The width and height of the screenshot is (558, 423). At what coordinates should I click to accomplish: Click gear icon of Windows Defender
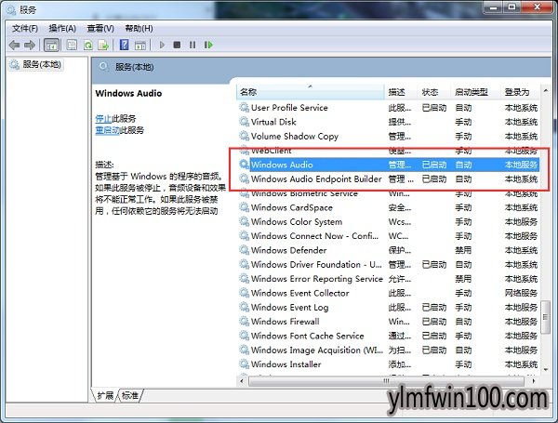[244, 250]
